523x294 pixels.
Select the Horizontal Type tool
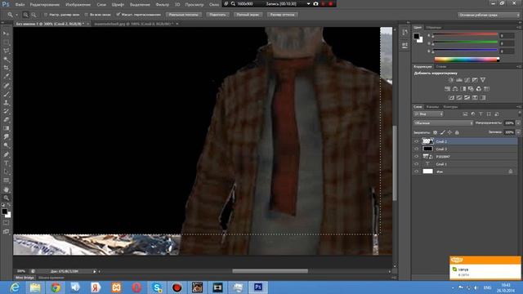[7, 163]
